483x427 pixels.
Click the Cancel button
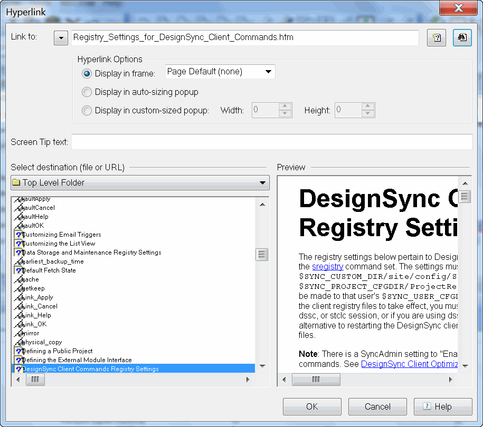click(377, 406)
